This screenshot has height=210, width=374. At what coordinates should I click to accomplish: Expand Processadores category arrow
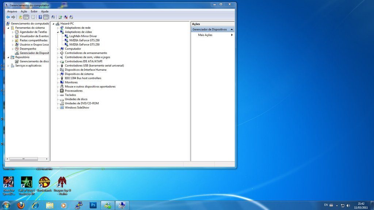coord(58,91)
